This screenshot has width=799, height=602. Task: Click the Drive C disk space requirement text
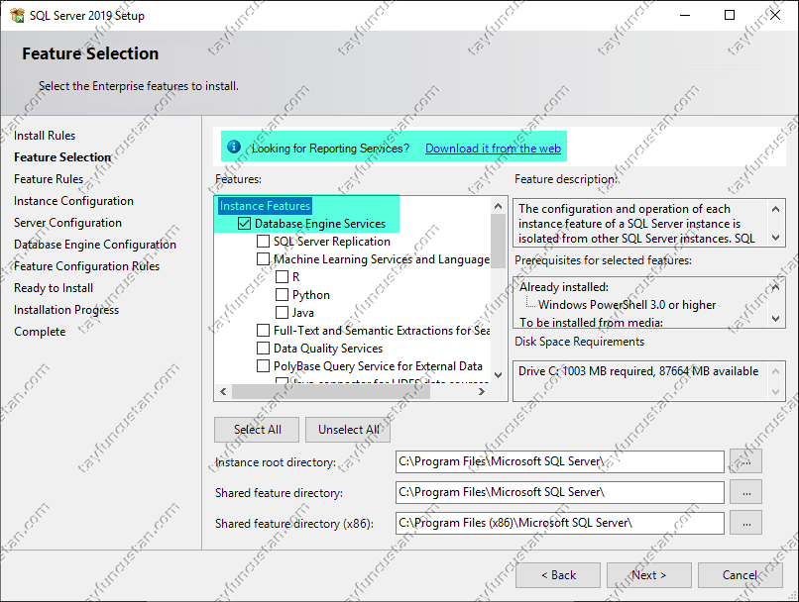click(x=638, y=371)
